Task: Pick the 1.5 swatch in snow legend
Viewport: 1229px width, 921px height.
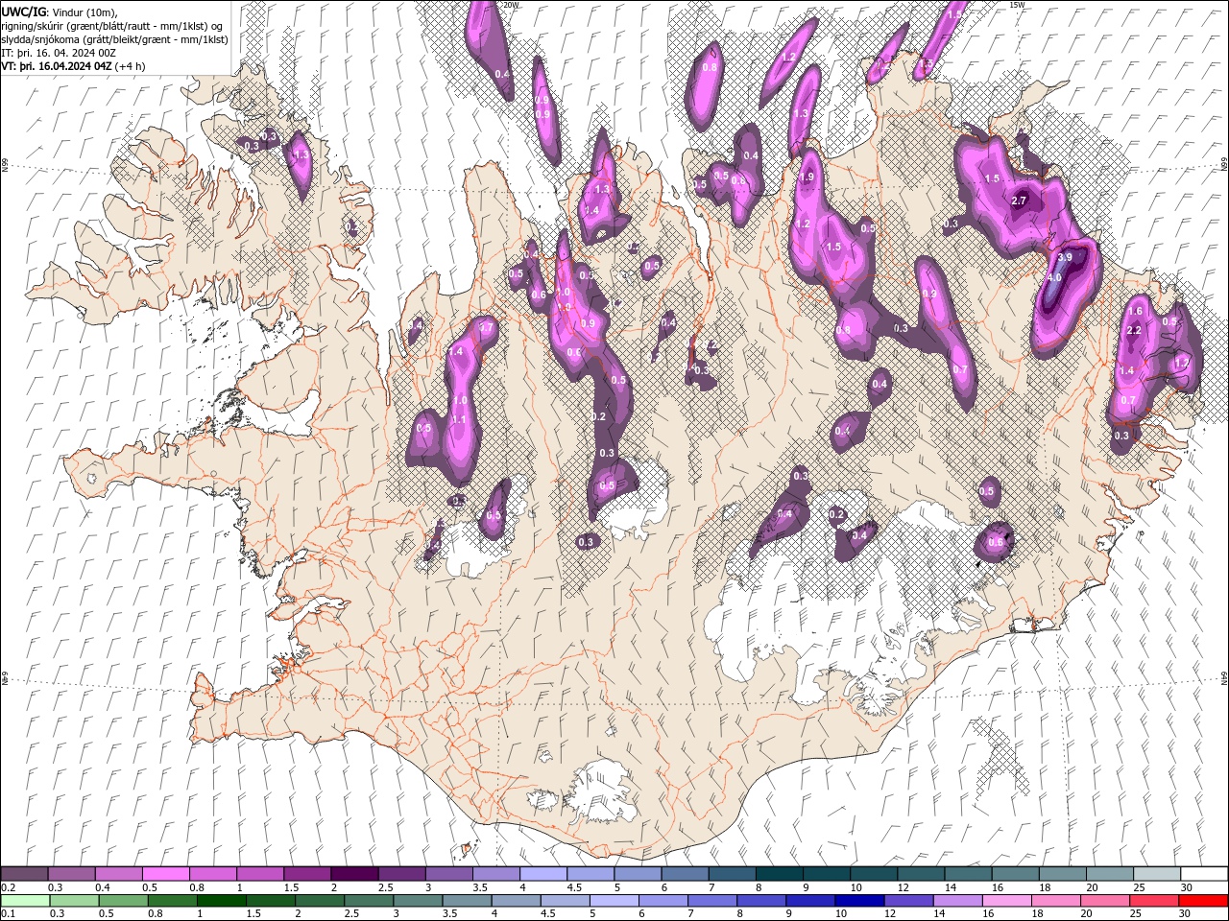Action: click(307, 874)
